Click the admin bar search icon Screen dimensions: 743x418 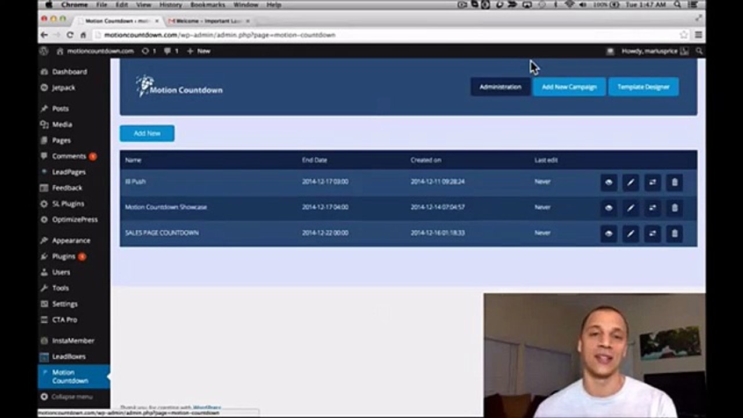(699, 51)
